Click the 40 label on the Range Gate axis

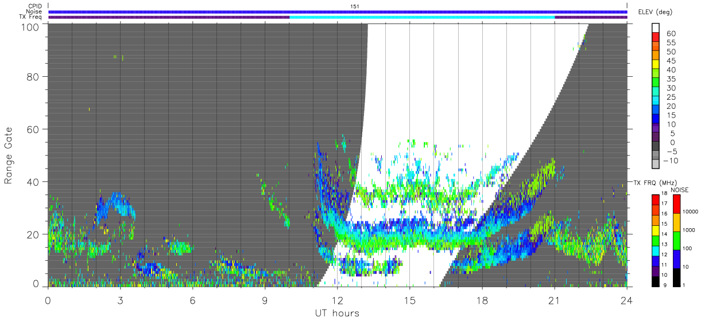pyautogui.click(x=33, y=182)
